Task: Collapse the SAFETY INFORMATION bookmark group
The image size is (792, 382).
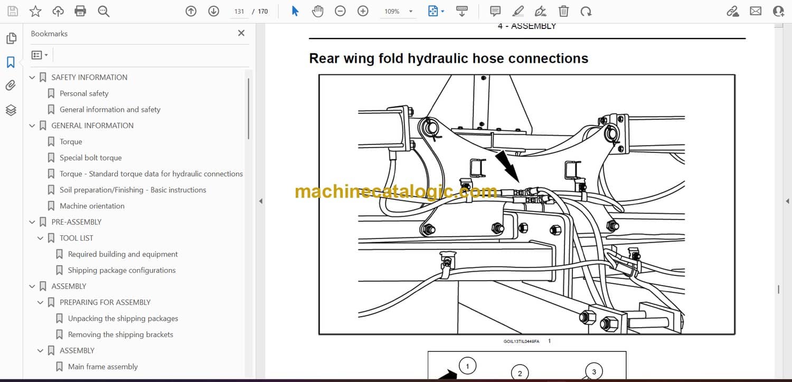Action: pos(32,78)
